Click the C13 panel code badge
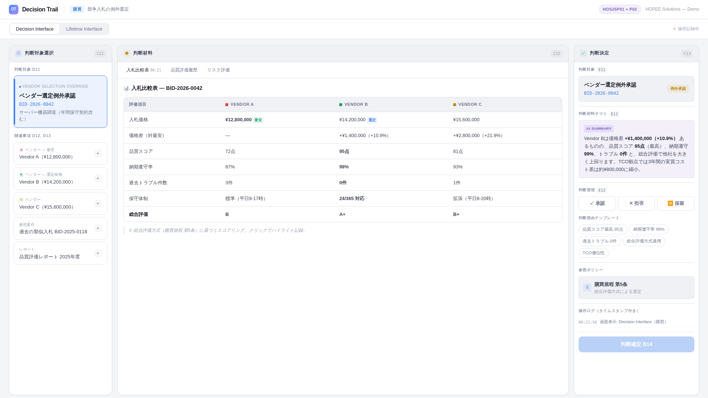708x398 pixels. (687, 54)
